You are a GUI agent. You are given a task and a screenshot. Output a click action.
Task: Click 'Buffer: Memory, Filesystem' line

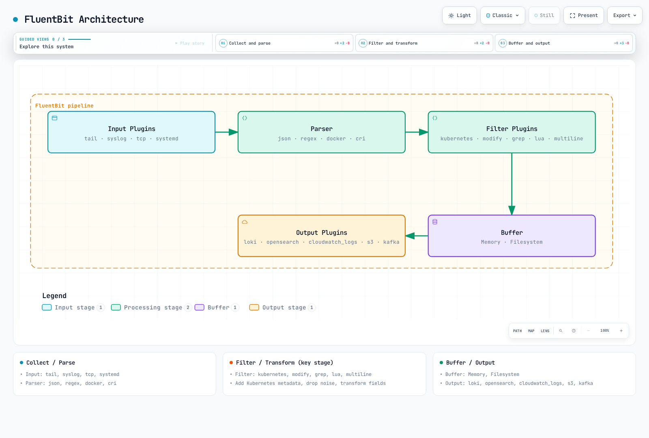pyautogui.click(x=482, y=374)
